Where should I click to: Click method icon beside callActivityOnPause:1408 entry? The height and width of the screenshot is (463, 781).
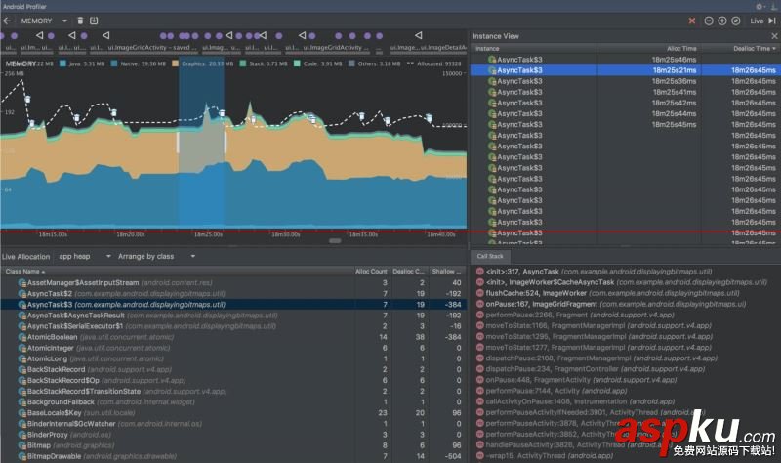tap(479, 401)
